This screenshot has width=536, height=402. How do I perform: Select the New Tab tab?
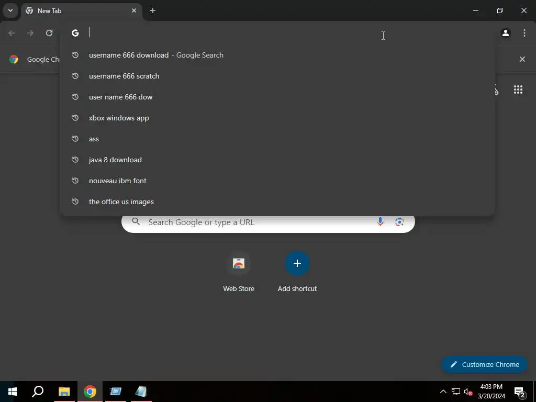coord(82,10)
